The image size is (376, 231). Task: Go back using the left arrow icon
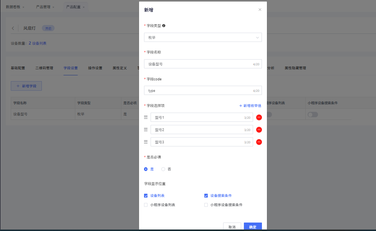coord(13,28)
